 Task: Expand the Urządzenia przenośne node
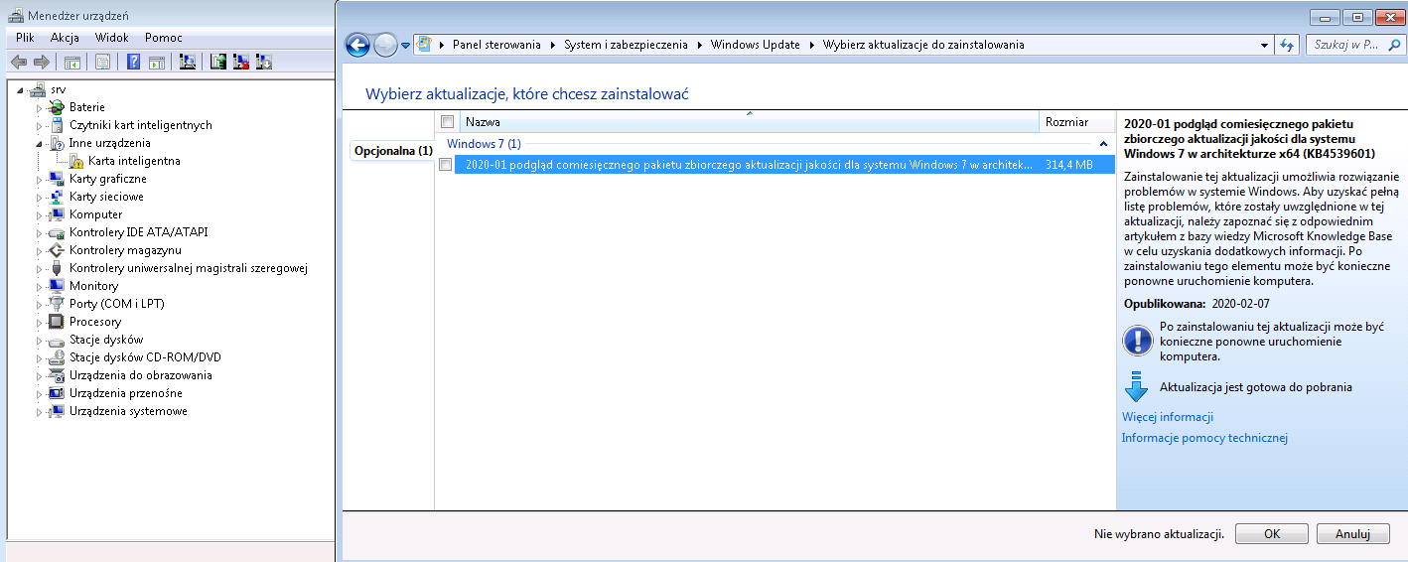pos(41,393)
